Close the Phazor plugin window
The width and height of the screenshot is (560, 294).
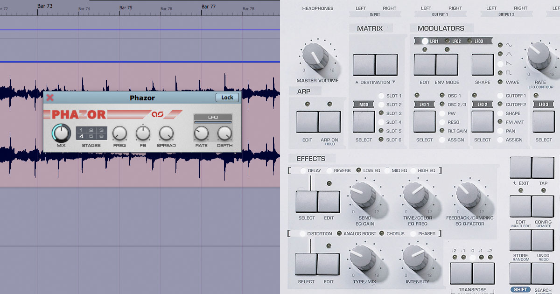50,98
